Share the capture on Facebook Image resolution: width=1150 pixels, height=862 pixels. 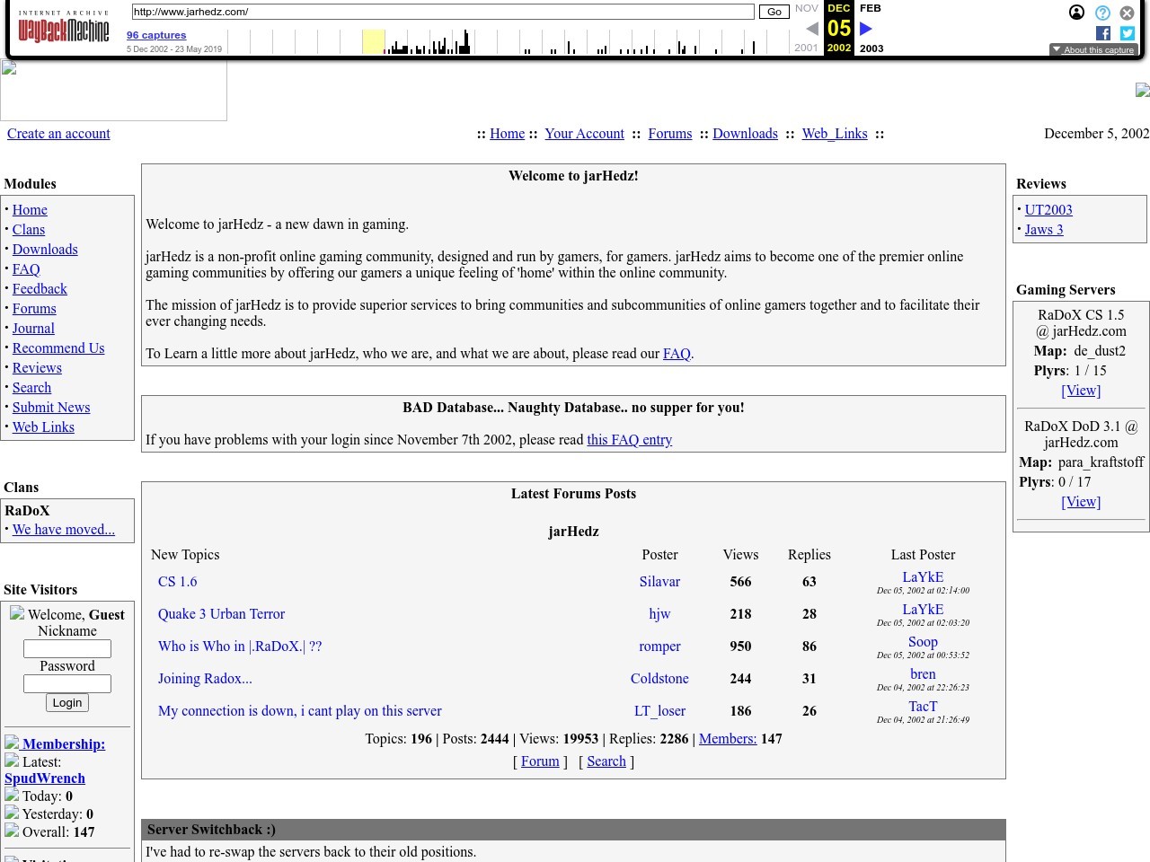pos(1103,33)
